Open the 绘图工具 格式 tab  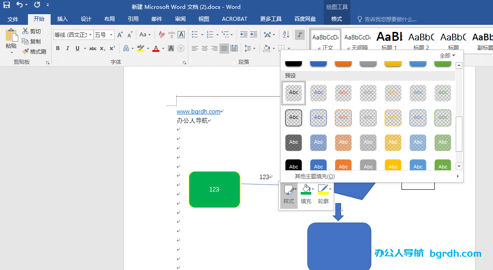[336, 19]
